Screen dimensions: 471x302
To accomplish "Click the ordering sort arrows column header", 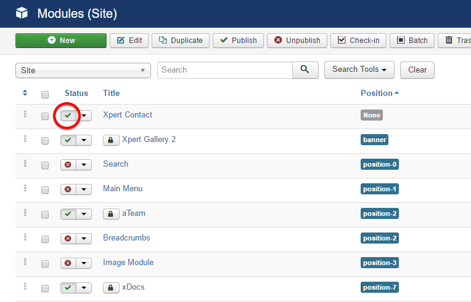I will [x=25, y=93].
